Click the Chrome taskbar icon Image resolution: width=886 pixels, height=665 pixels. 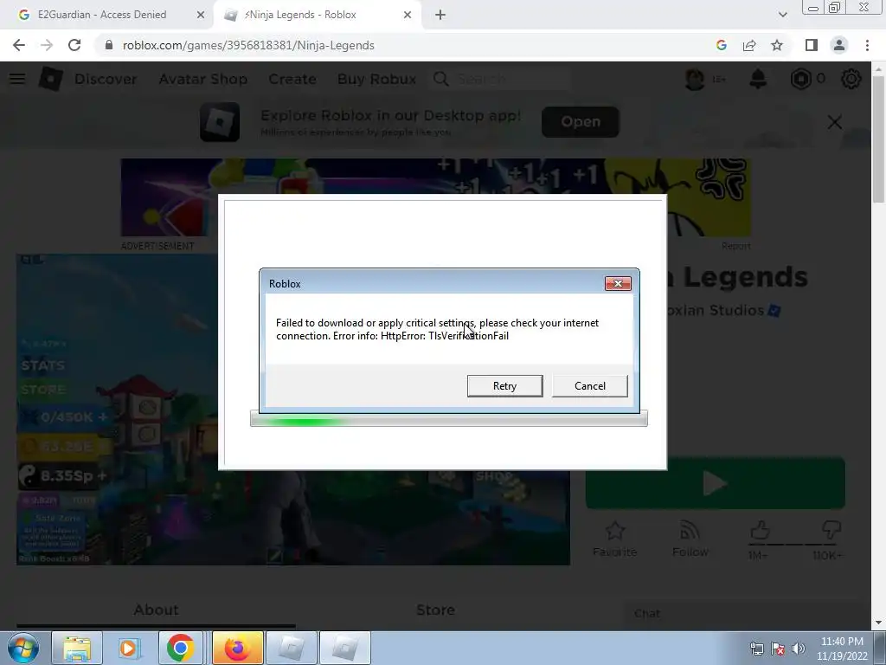coord(180,648)
